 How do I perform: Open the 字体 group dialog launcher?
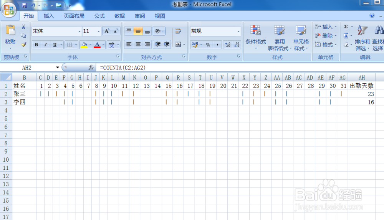tap(118, 56)
